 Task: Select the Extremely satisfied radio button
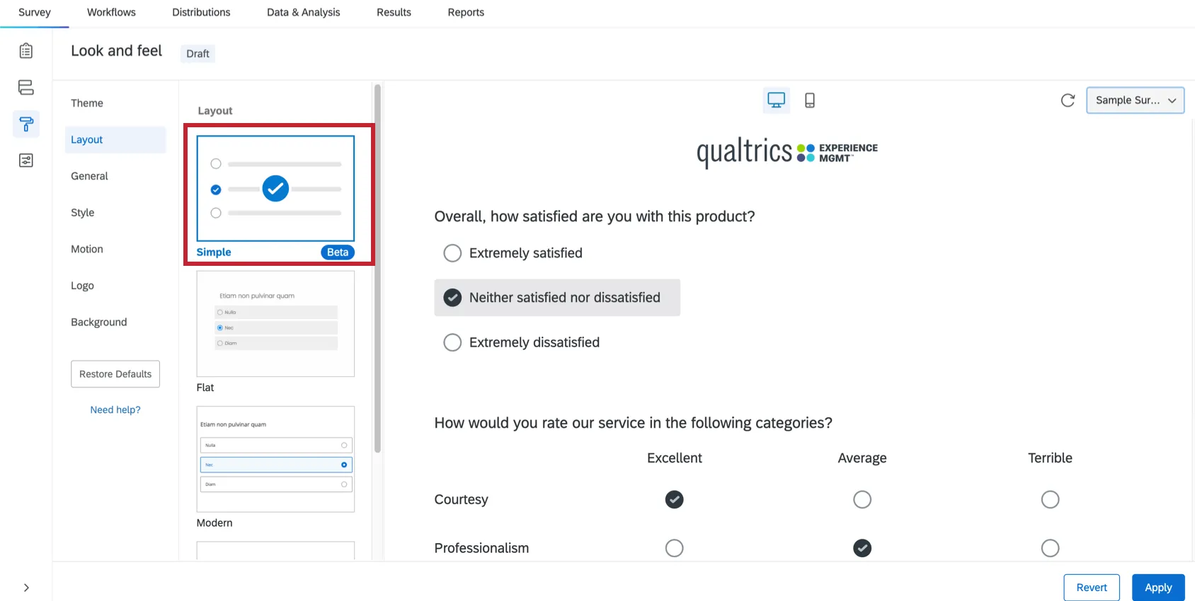(x=452, y=252)
